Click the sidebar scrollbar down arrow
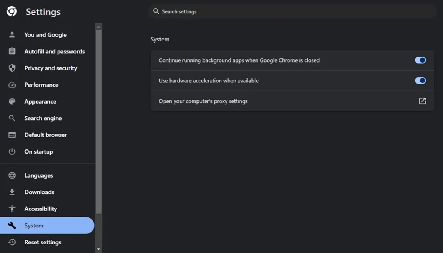 (x=99, y=250)
